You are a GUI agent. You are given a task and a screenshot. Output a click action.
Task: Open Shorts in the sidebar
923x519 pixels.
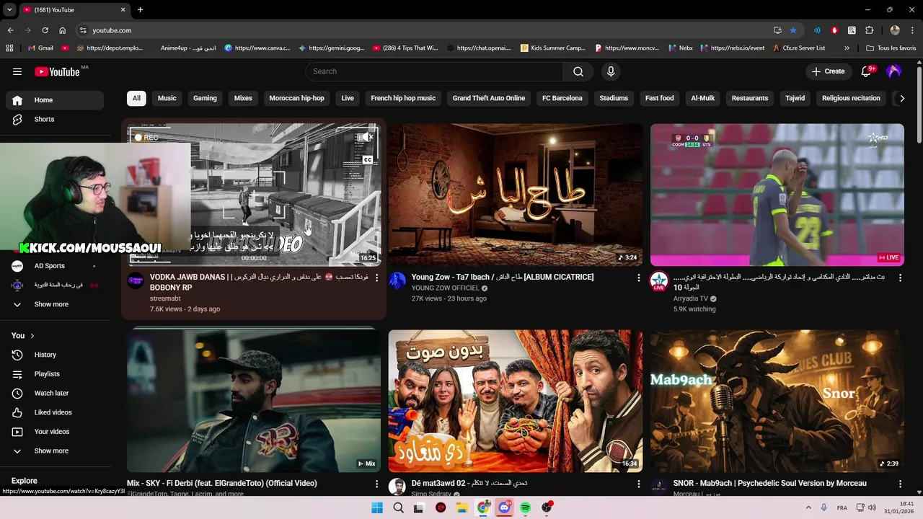56,119
